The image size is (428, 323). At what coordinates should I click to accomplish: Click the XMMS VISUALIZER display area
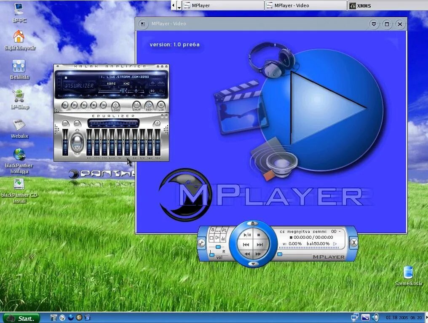[x=79, y=85]
